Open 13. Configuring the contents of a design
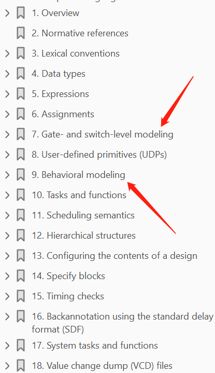Image resolution: width=215 pixels, height=373 pixels. tap(114, 256)
